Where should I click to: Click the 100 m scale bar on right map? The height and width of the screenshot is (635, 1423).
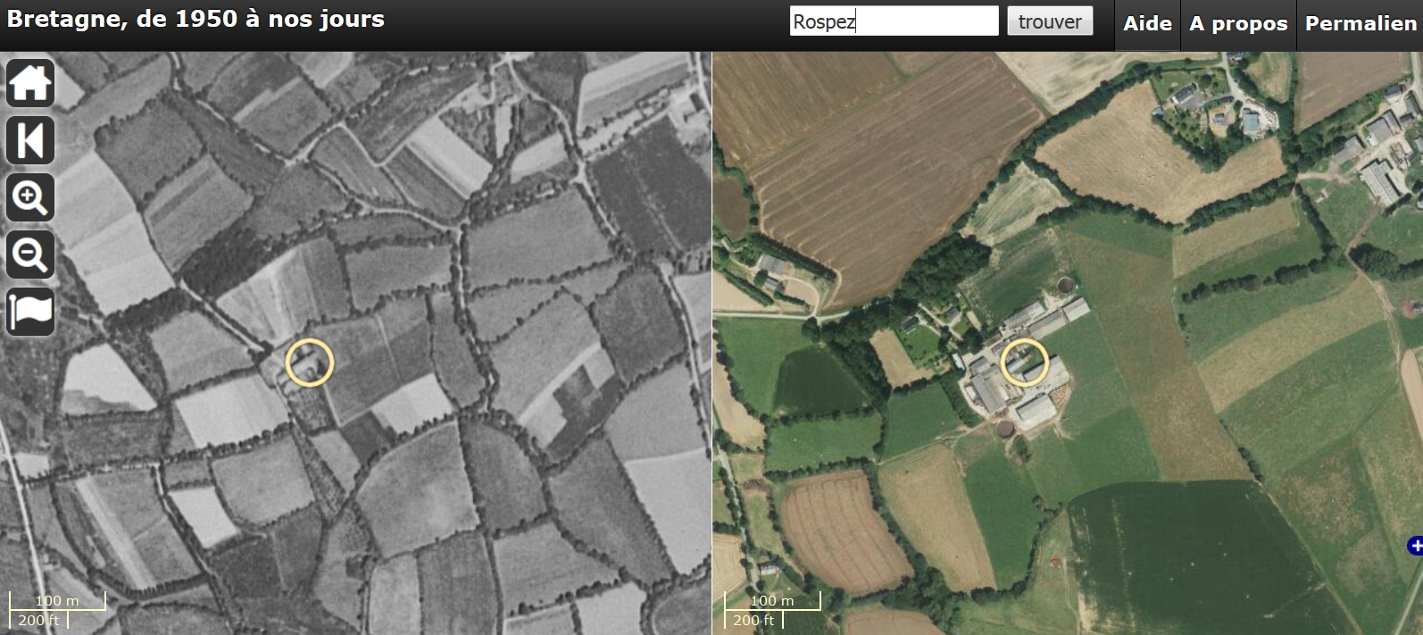[772, 601]
